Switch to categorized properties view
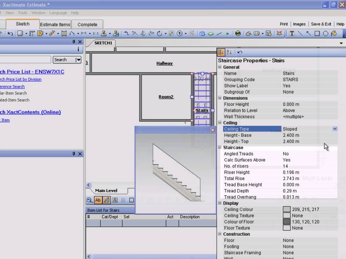The width and height of the screenshot is (346, 259). pos(221,52)
